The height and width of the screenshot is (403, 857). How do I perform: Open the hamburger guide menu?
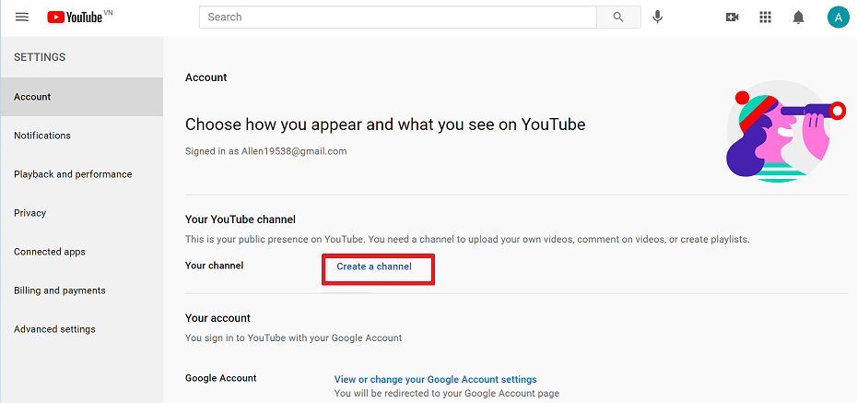[22, 17]
